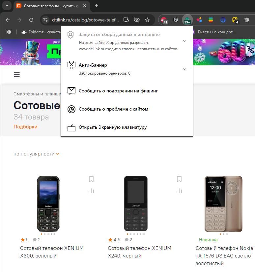Click the address bar with the citilink.ru URL
The image size is (255, 272).
pos(85,20)
